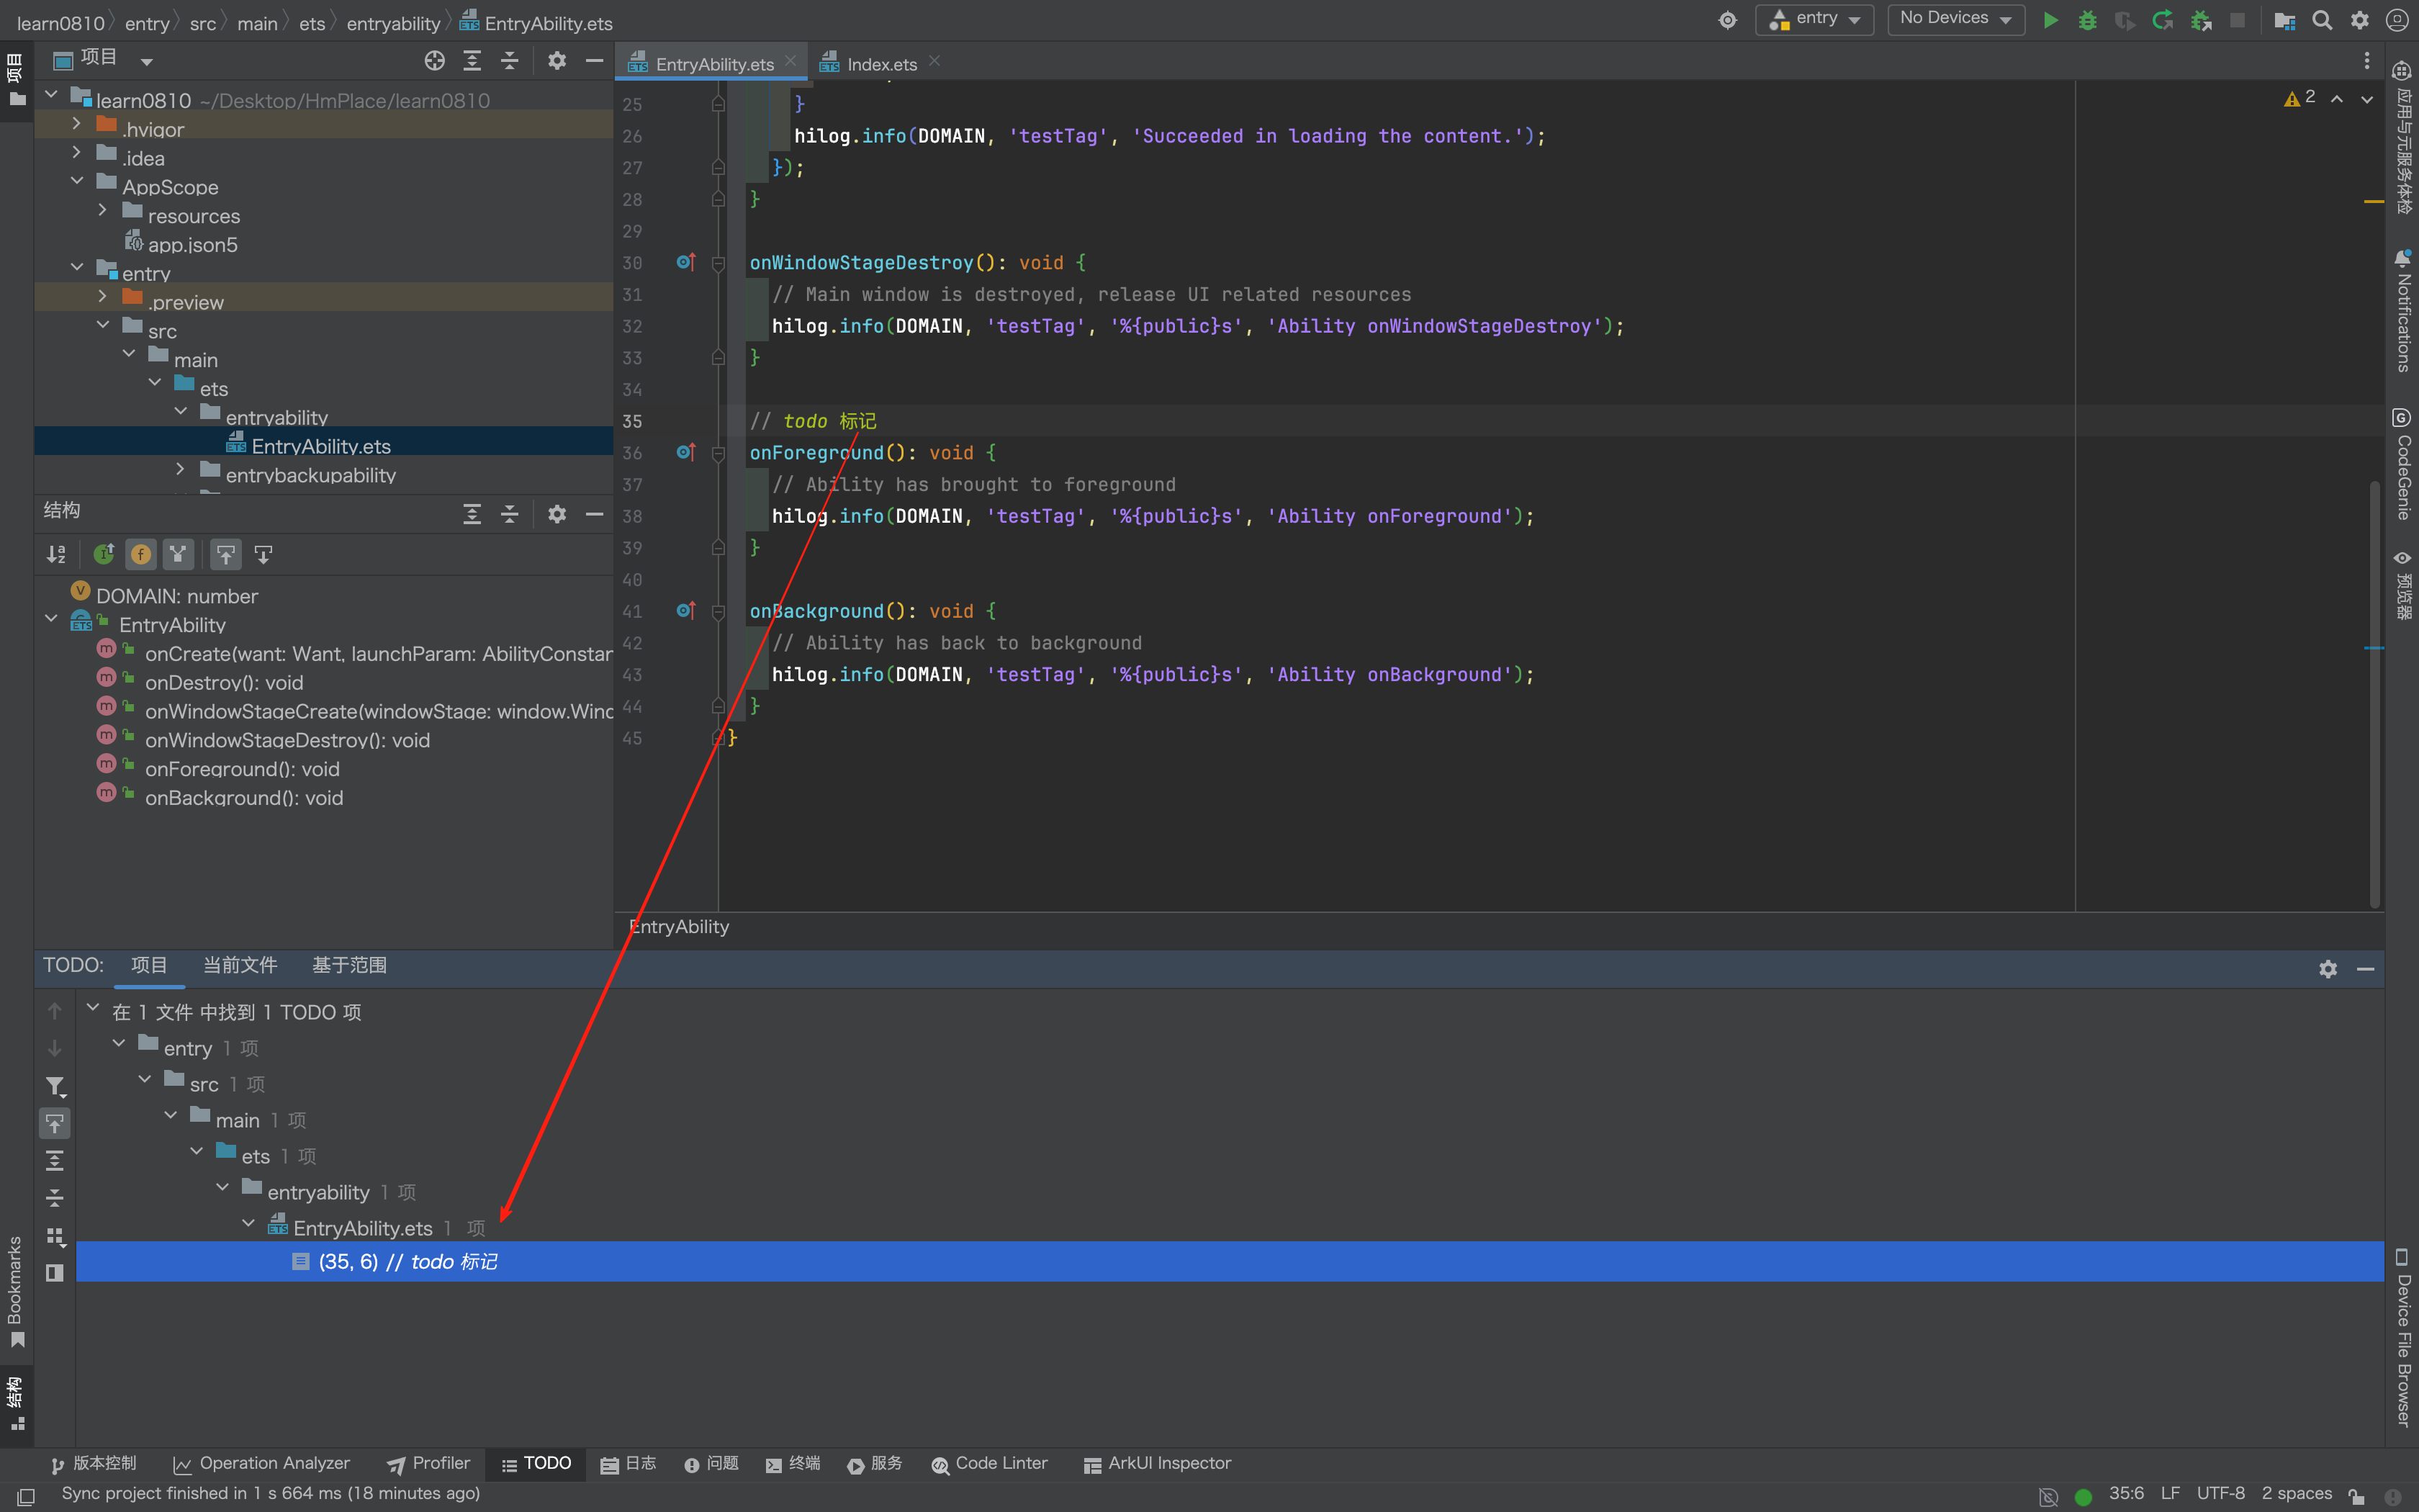
Task: Open the No Devices selector dropdown
Action: (x=1955, y=19)
